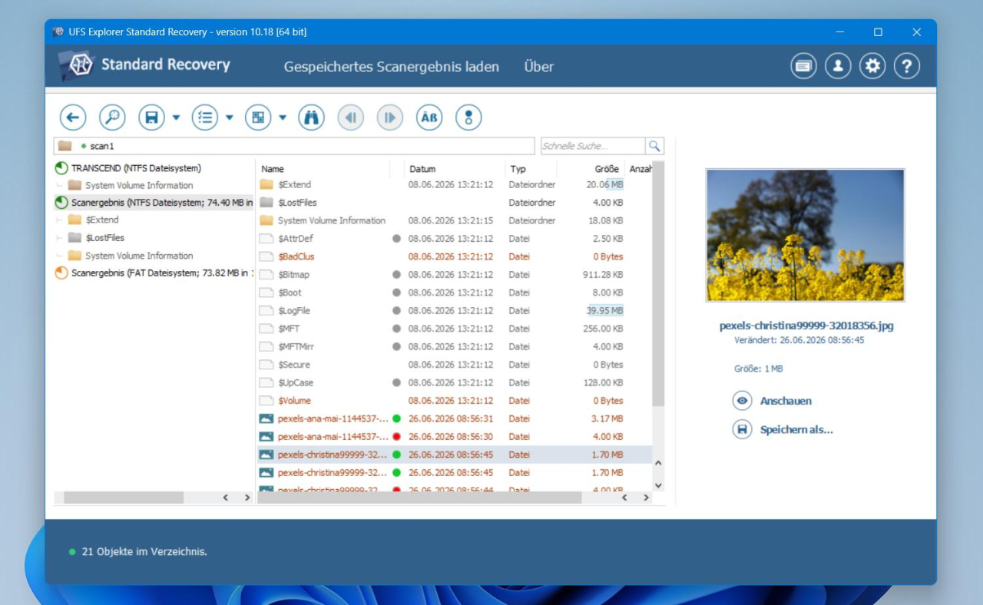Click the yellow flowers preview thumbnail
Screen dimensions: 983x605
coord(805,235)
